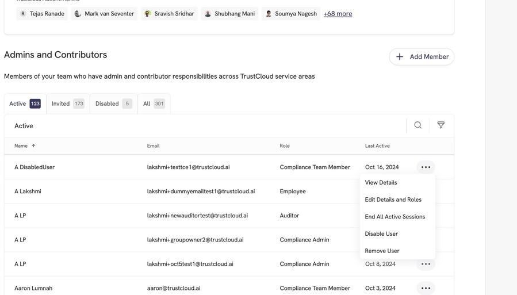Switch to the Invited tab
The height and width of the screenshot is (295, 517).
click(x=68, y=104)
